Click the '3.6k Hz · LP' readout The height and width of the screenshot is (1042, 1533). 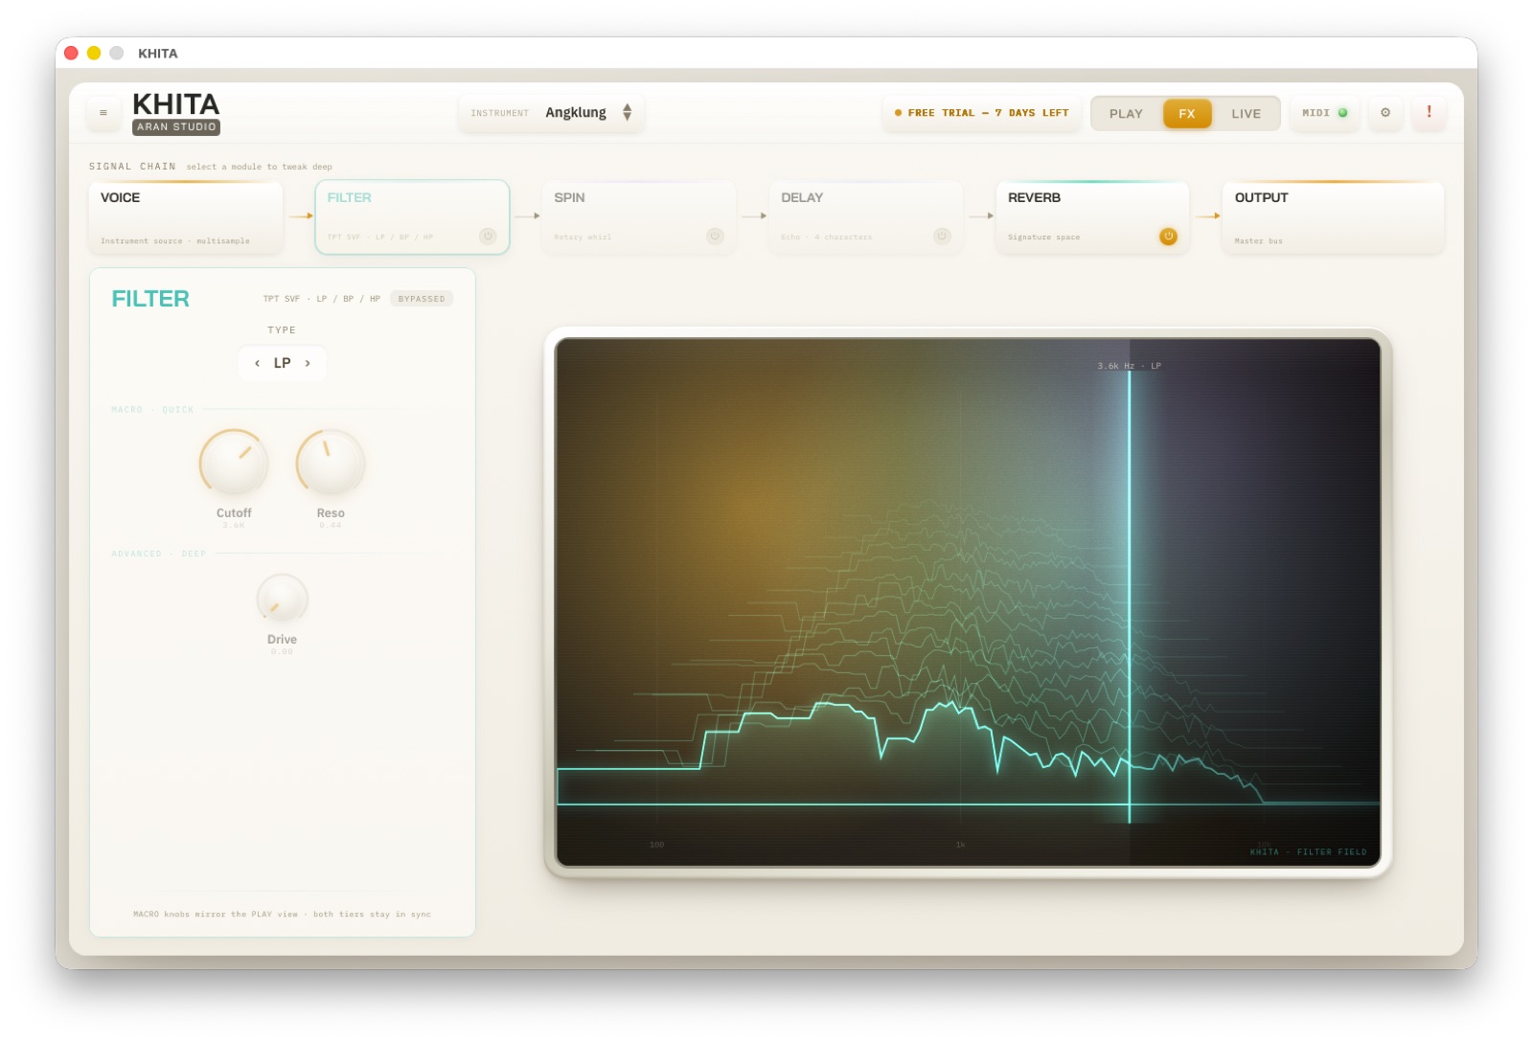pos(1129,366)
